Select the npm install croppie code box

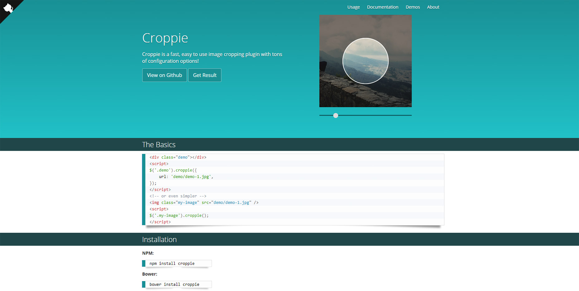pos(177,264)
